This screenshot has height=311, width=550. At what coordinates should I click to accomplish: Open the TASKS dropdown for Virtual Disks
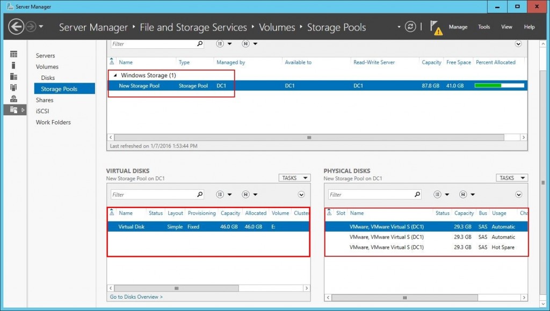(x=294, y=177)
